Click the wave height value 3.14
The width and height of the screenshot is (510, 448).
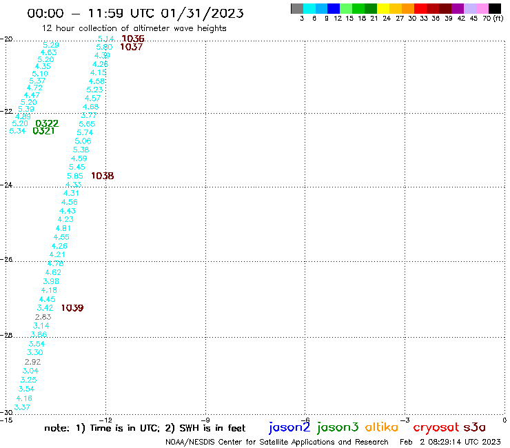click(41, 326)
